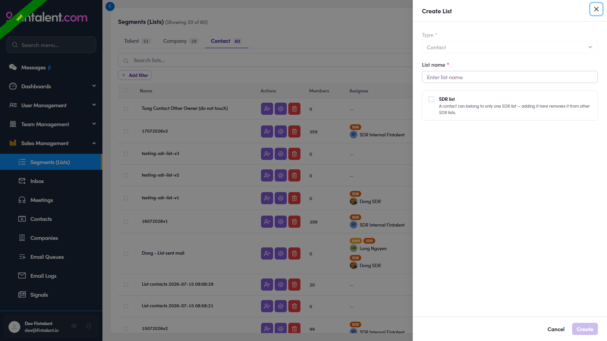This screenshot has height=341, width=607.
Task: Open Segments (Lists) in the sidebar
Action: tap(51, 162)
